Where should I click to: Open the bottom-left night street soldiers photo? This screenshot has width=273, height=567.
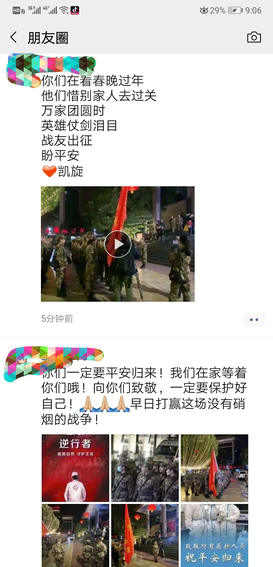(x=75, y=535)
